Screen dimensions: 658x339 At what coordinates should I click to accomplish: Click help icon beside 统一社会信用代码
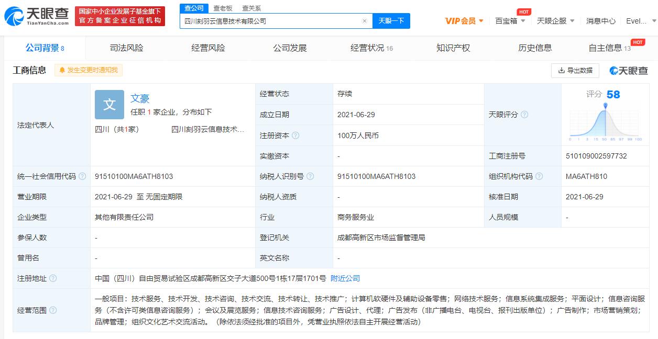[x=82, y=177]
